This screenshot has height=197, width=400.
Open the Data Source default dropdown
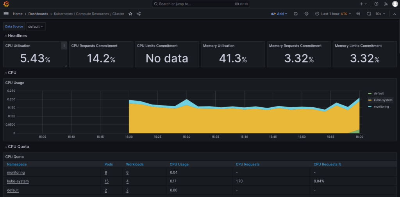[36, 27]
